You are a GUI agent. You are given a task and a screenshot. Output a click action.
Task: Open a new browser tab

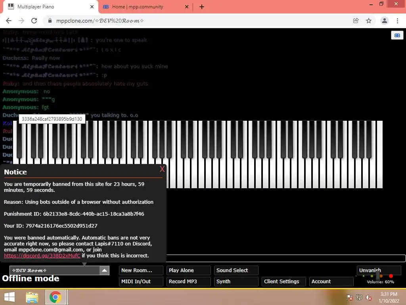click(202, 7)
